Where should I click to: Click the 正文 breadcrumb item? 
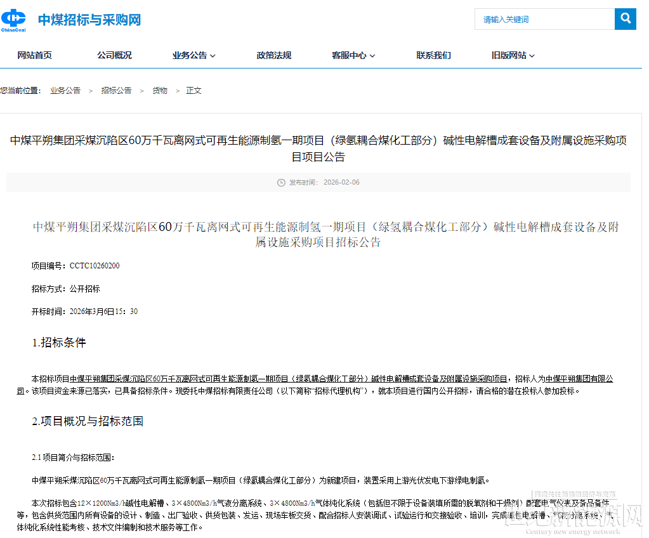193,91
